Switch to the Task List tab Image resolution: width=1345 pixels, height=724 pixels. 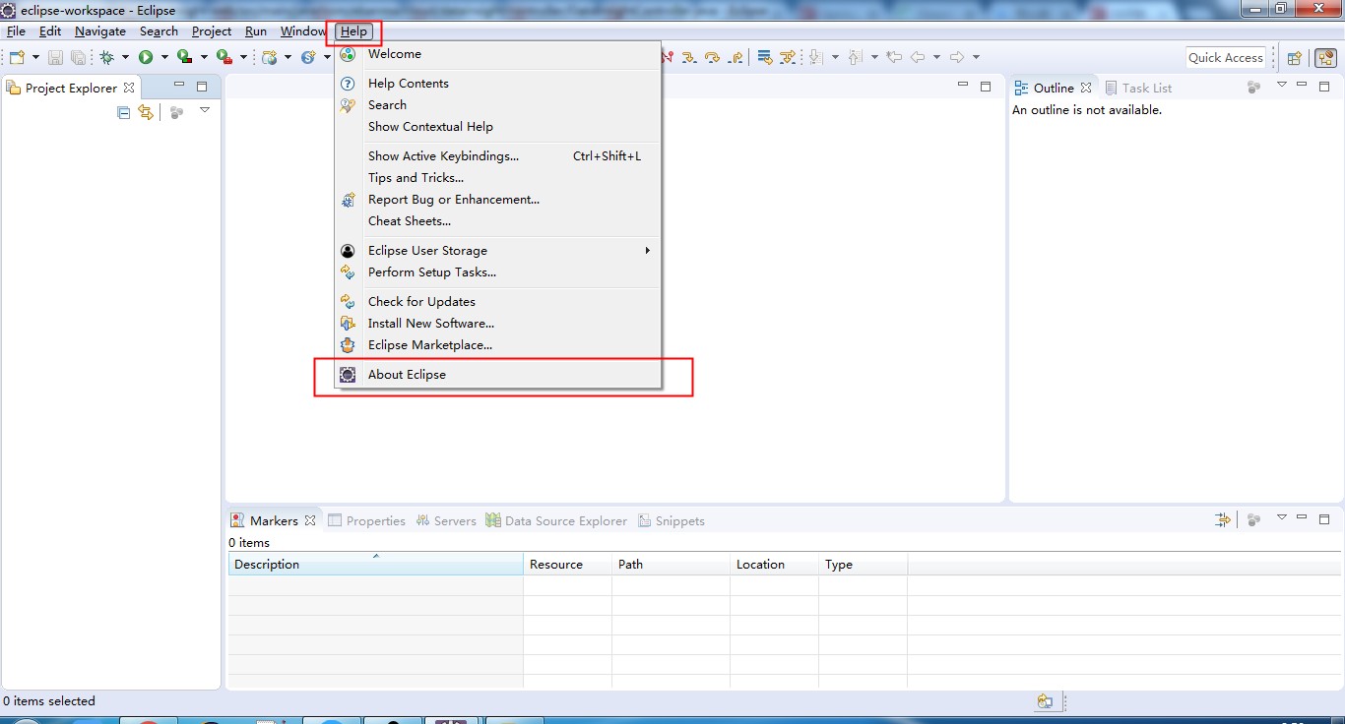click(x=1138, y=88)
